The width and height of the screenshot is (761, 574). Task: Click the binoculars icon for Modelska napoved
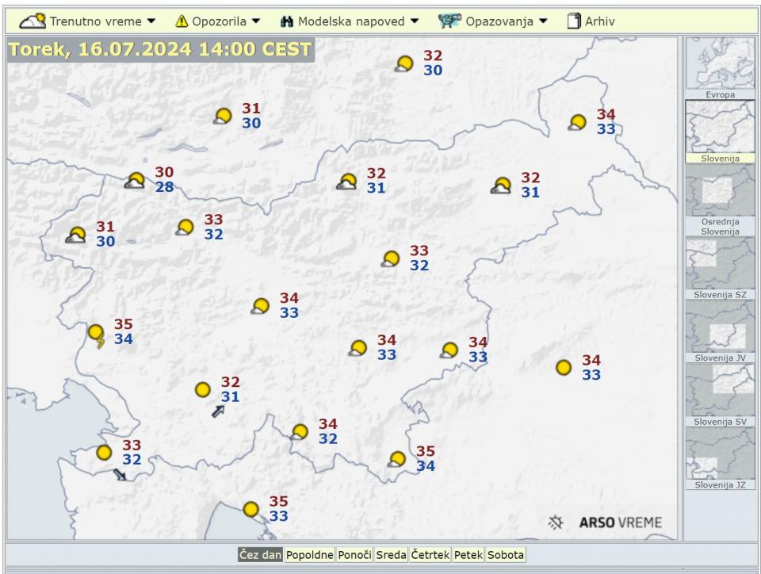click(x=287, y=21)
